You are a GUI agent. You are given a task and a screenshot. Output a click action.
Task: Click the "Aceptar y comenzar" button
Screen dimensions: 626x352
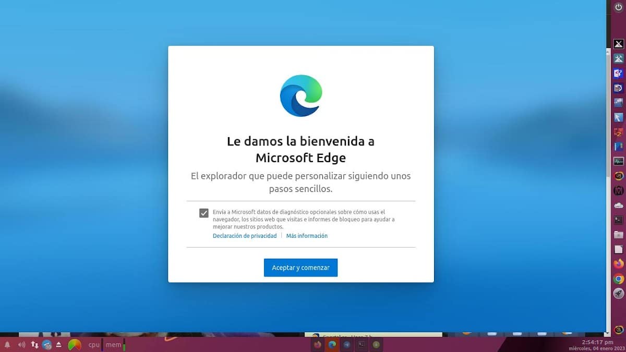click(x=300, y=267)
